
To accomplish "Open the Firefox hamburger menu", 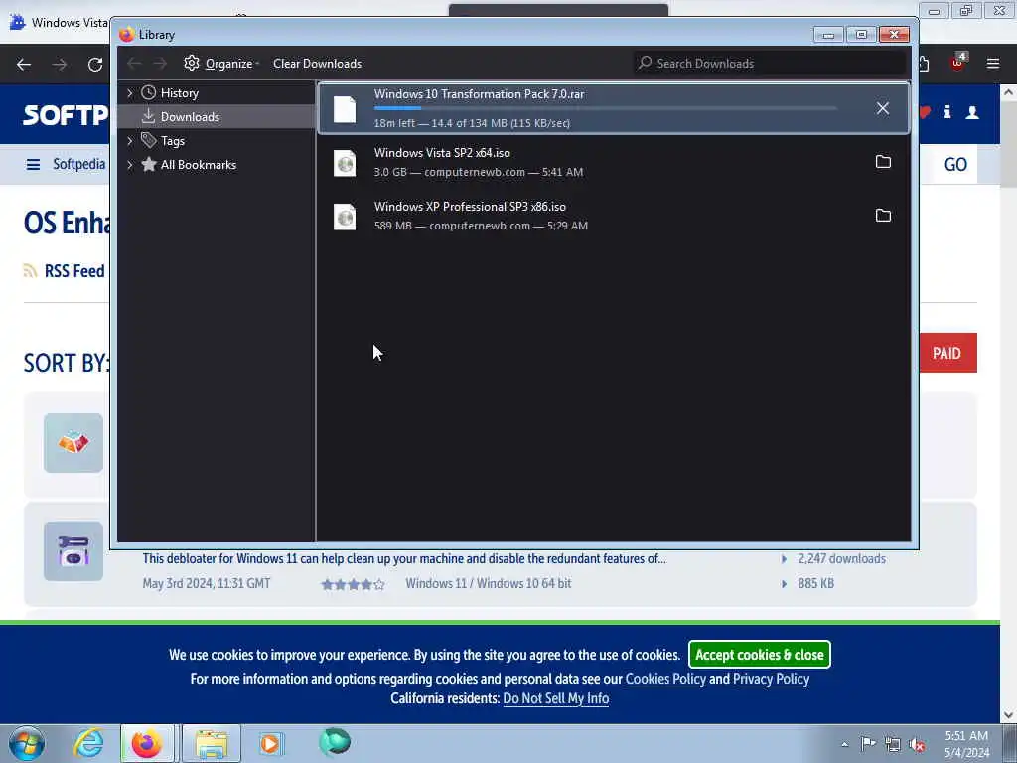I will (992, 64).
